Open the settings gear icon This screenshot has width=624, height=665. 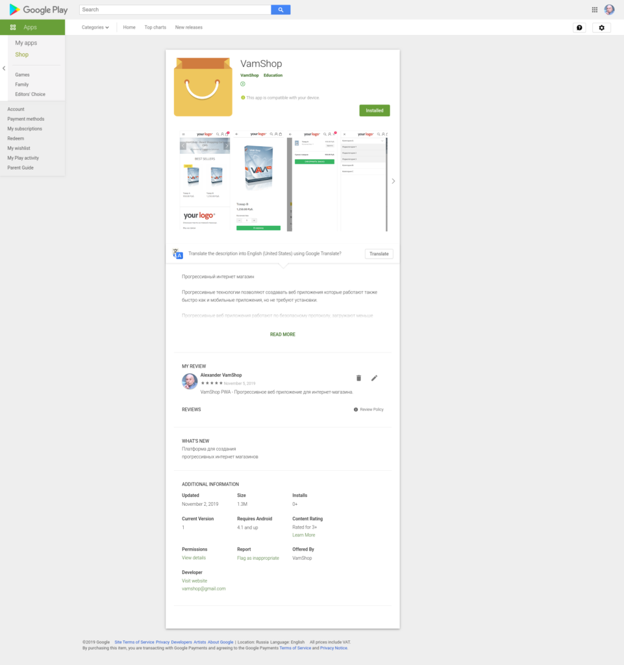[601, 27]
